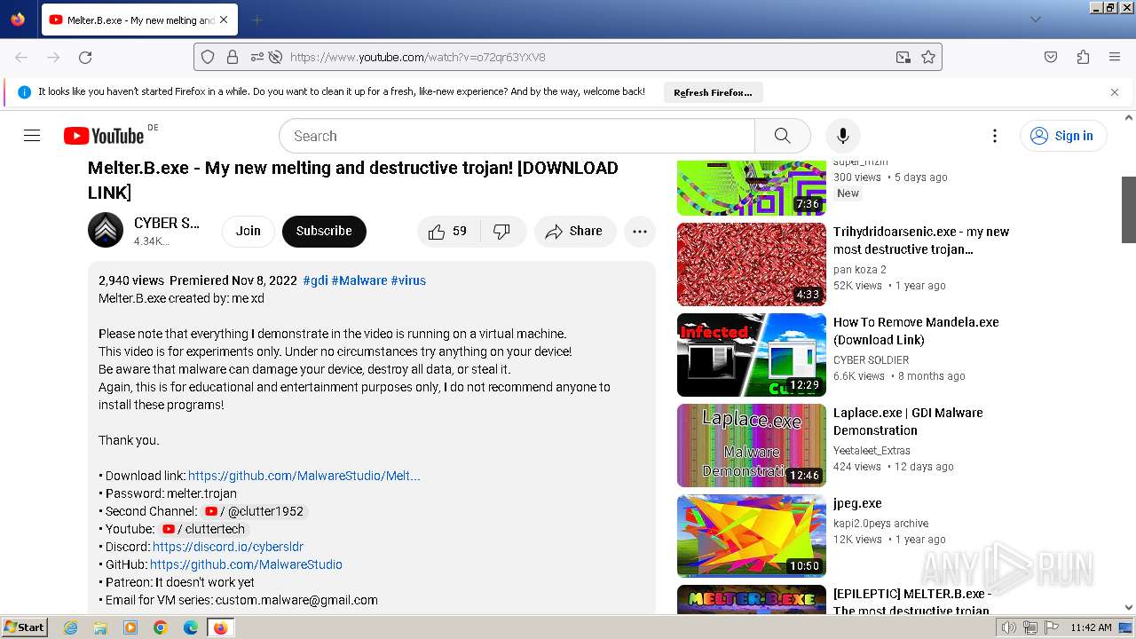Subscribe to the channel
1136x639 pixels.
pyautogui.click(x=324, y=231)
